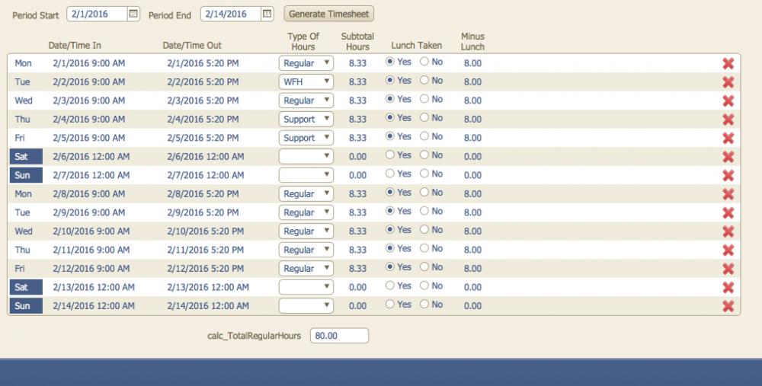Open Type Of Hours dropdown for Fri 2/5/2016
The height and width of the screenshot is (386, 762).
[x=306, y=138]
